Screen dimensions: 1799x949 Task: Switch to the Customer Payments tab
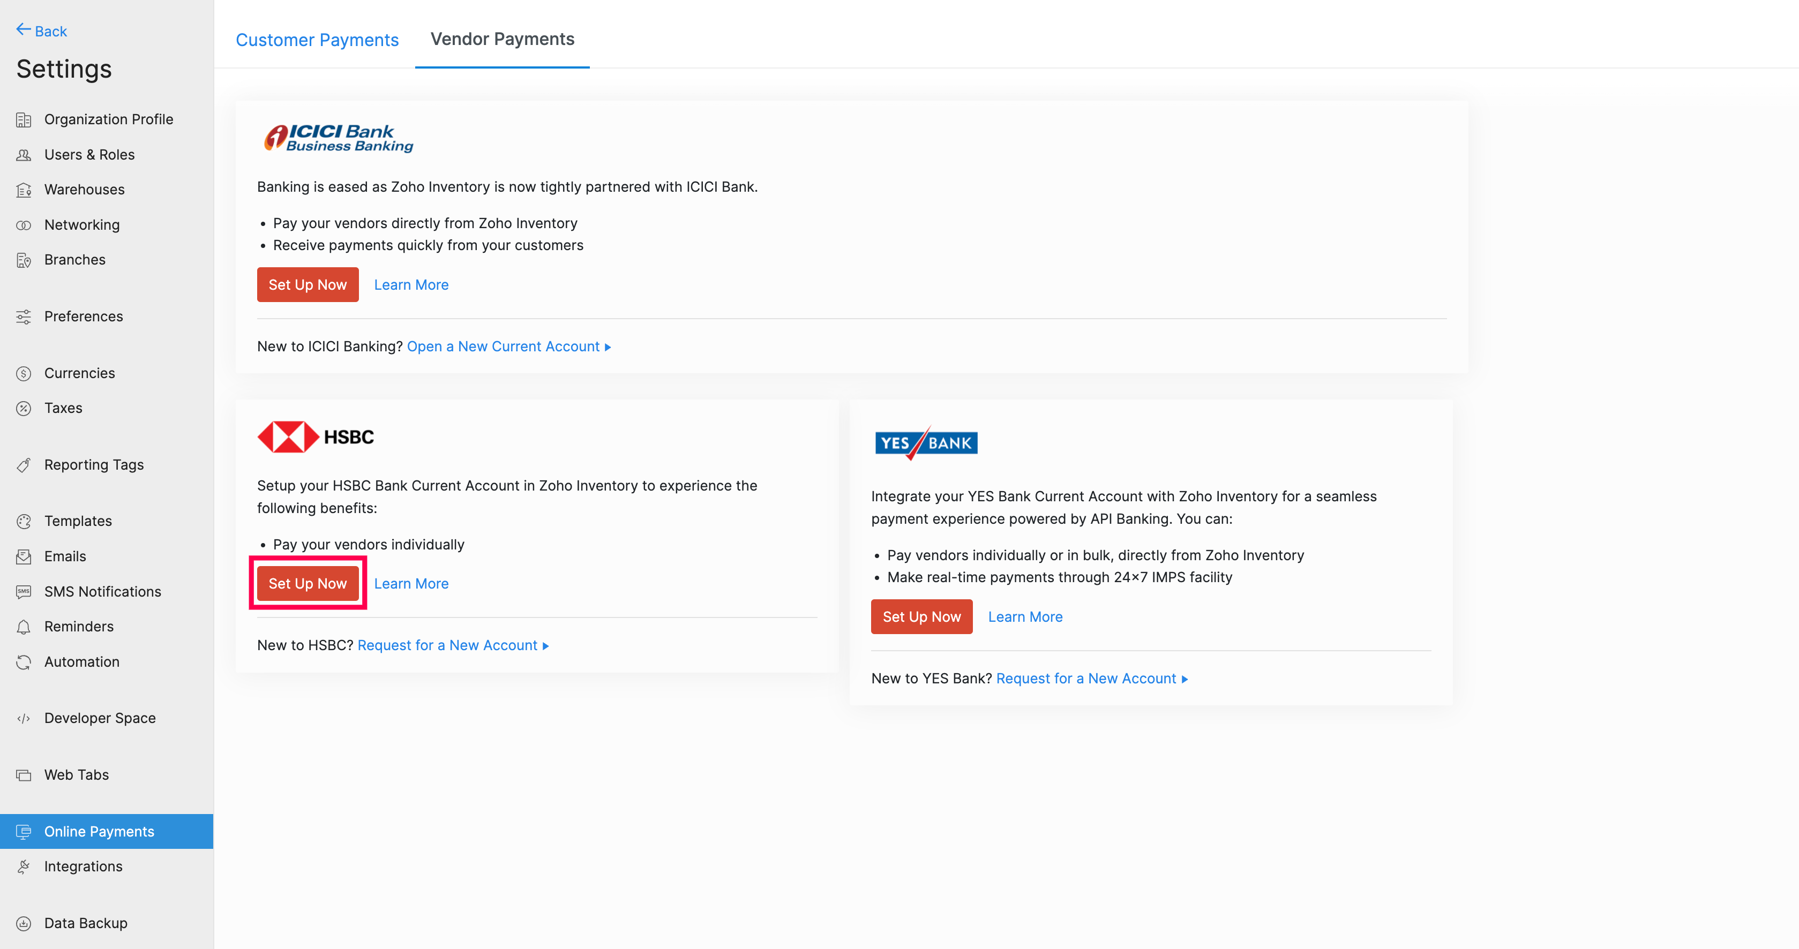point(318,40)
